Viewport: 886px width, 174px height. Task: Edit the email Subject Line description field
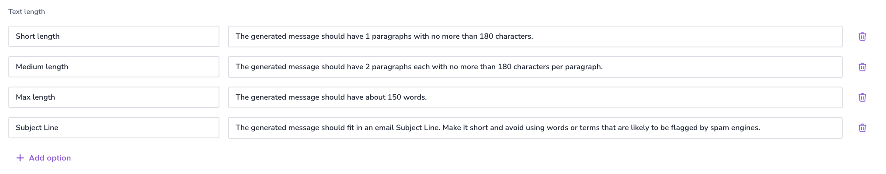coord(535,128)
